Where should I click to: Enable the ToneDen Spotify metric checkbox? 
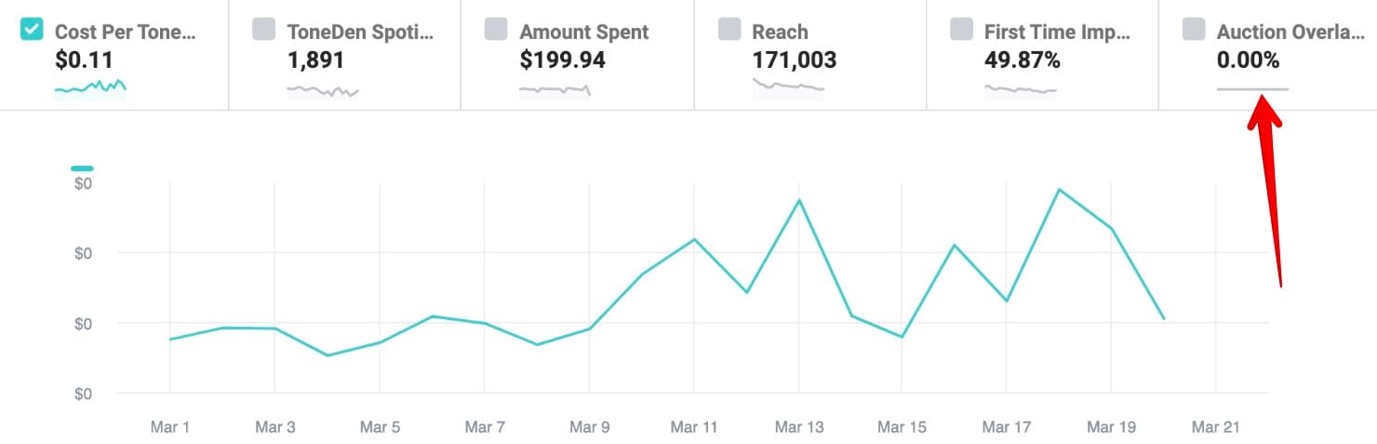(x=263, y=29)
